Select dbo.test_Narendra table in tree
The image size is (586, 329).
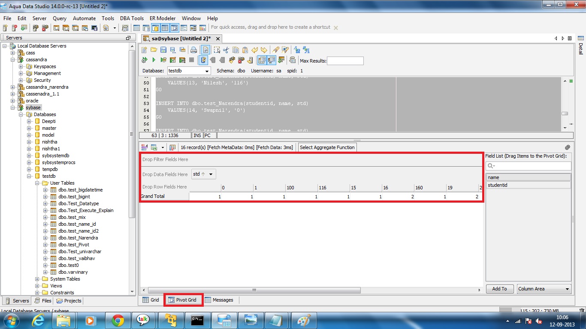pyautogui.click(x=78, y=238)
